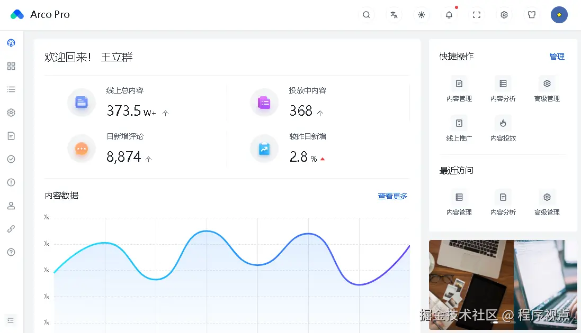Open 线上推广 shortcut

[x=459, y=129]
